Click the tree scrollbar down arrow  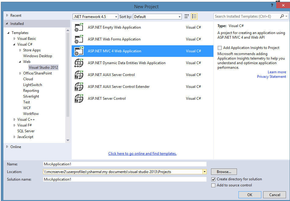68,140
